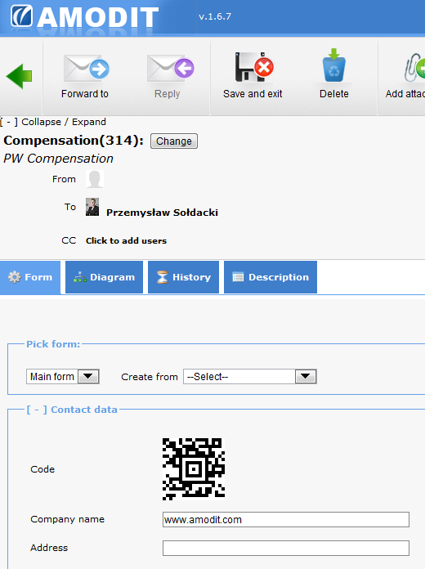
Task: Click the Forward to label
Action: [x=85, y=94]
